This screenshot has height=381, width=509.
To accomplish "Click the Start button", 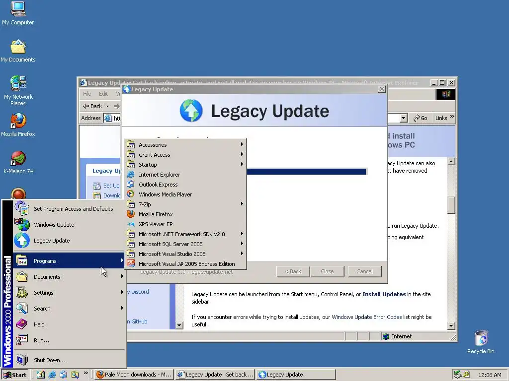I will point(15,375).
